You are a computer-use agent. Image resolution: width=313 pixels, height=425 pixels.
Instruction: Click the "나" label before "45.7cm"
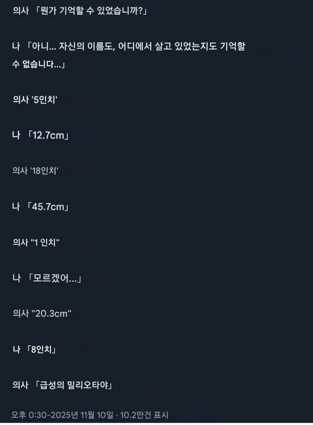click(16, 207)
